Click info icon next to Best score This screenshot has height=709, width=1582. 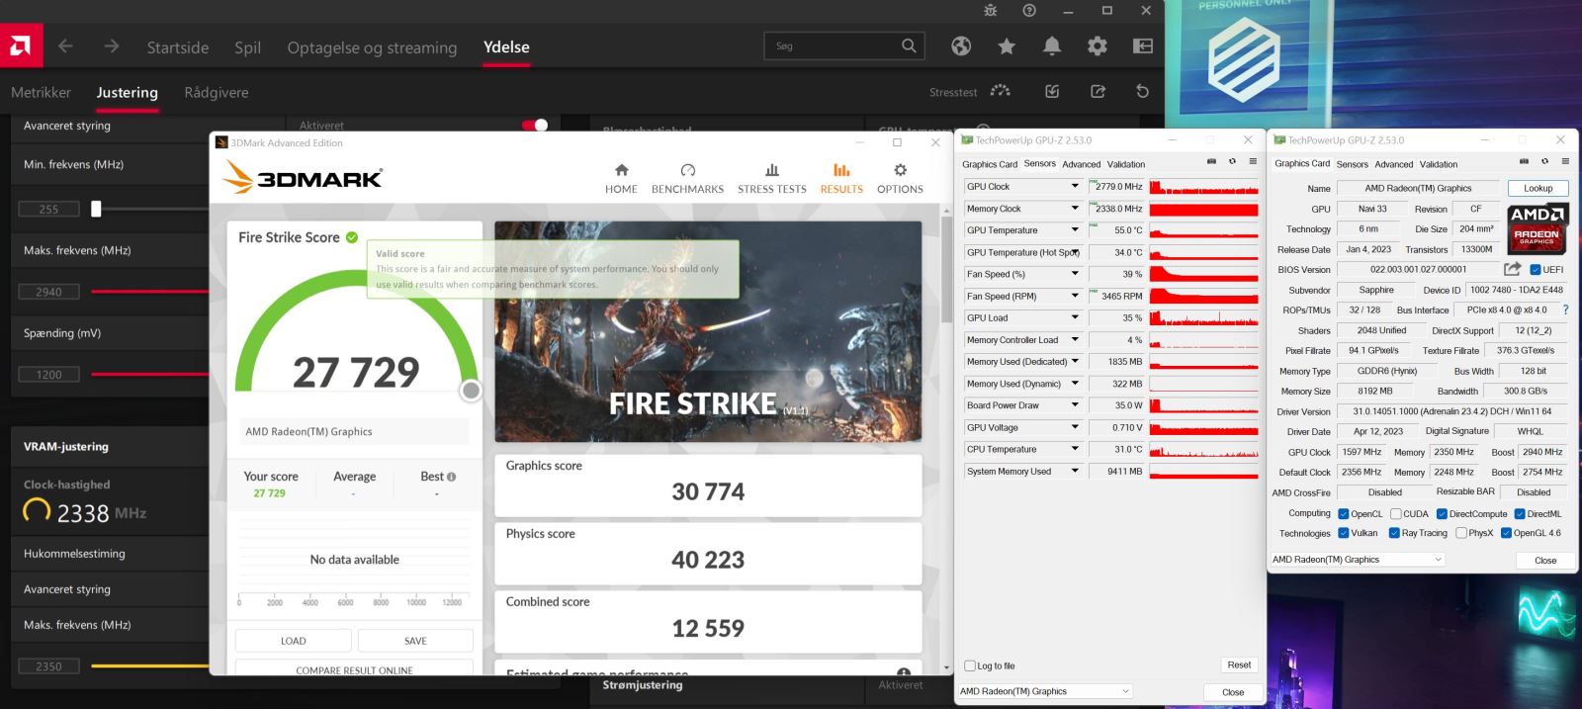[452, 477]
